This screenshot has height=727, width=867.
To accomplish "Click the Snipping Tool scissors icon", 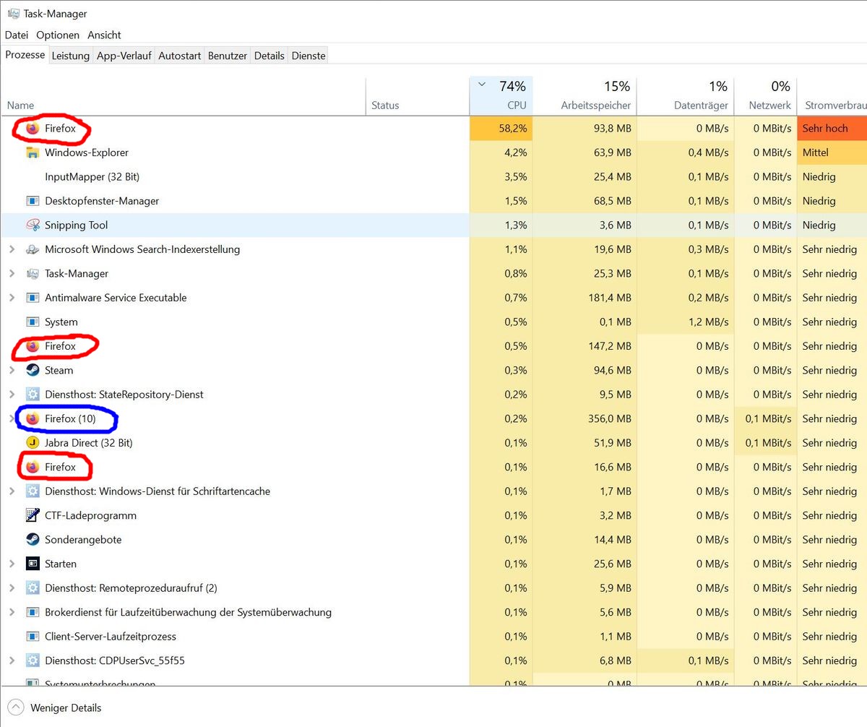I will tap(32, 225).
